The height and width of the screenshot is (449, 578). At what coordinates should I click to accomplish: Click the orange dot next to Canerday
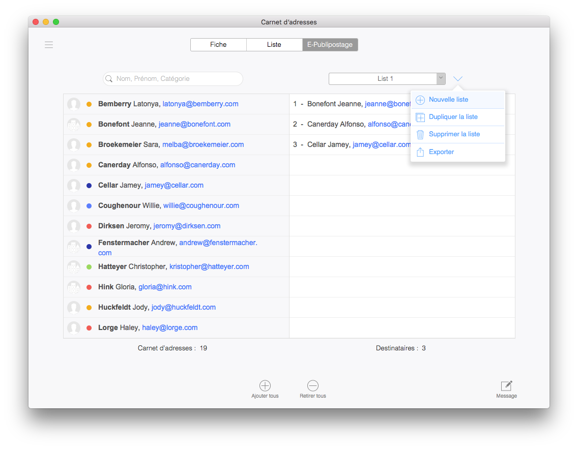tap(89, 165)
